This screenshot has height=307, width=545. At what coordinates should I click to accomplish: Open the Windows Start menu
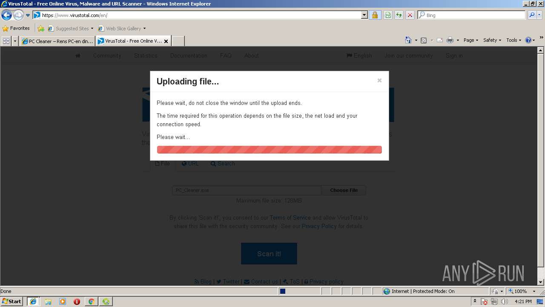click(x=11, y=301)
